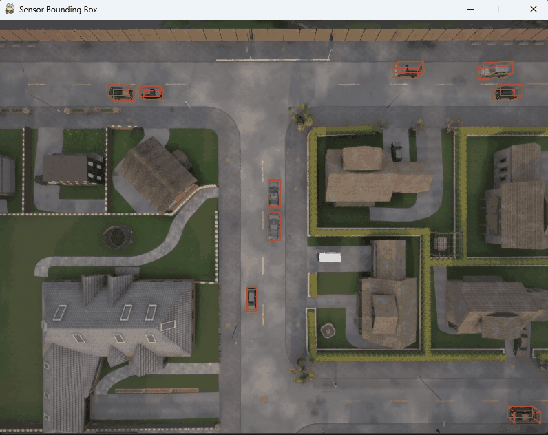The image size is (548, 435).
Task: Select northernmost boxed car on central vertical road
Action: 274,193
